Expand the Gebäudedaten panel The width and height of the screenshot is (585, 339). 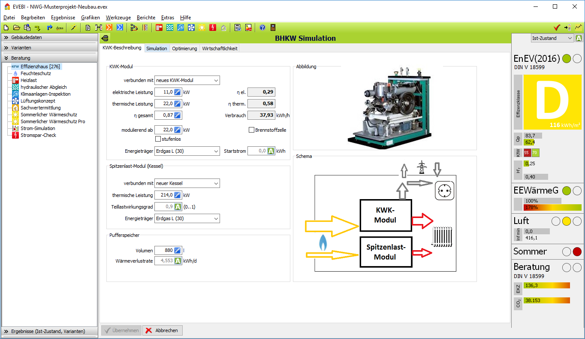(x=49, y=37)
